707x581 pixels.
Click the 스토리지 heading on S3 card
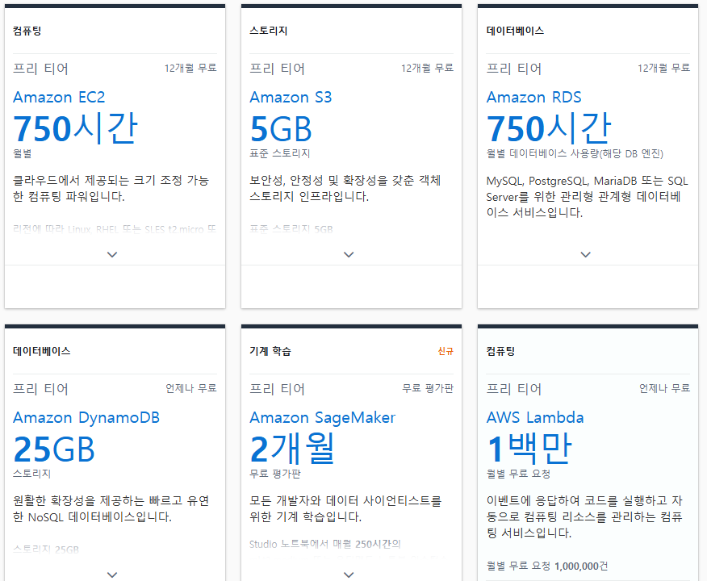point(268,31)
